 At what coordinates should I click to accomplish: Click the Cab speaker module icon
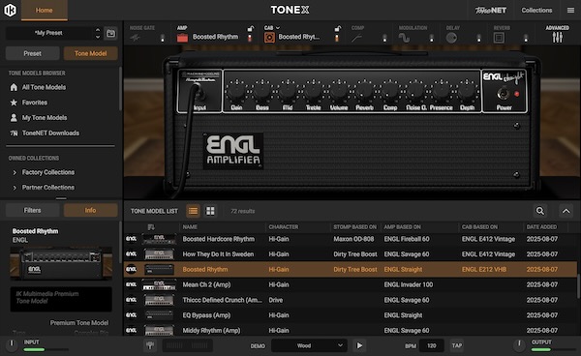[x=269, y=38]
